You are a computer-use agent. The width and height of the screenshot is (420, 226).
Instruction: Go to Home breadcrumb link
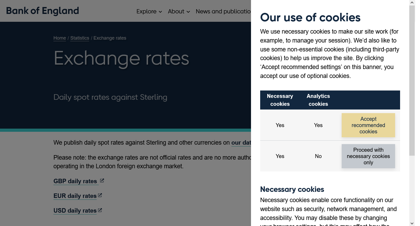[x=60, y=38]
